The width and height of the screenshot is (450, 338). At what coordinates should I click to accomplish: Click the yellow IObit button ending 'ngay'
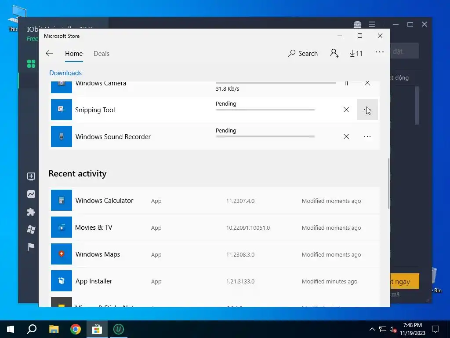pyautogui.click(x=405, y=281)
